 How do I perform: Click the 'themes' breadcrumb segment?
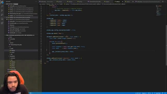(48, 4)
